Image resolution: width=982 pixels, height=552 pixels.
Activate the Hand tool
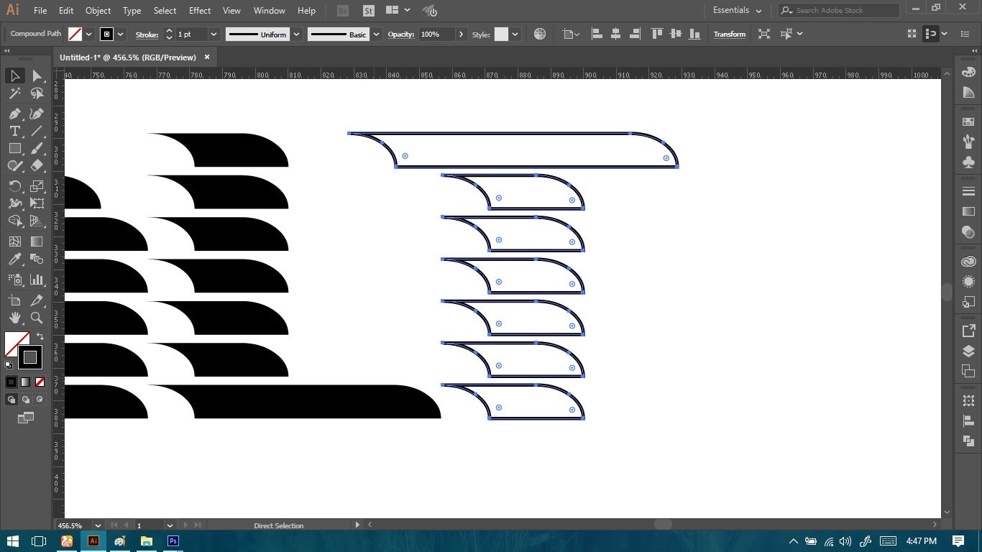[15, 318]
